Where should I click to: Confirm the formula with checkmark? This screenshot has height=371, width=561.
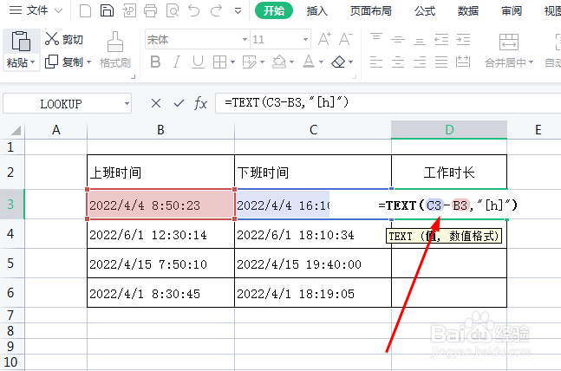(179, 103)
